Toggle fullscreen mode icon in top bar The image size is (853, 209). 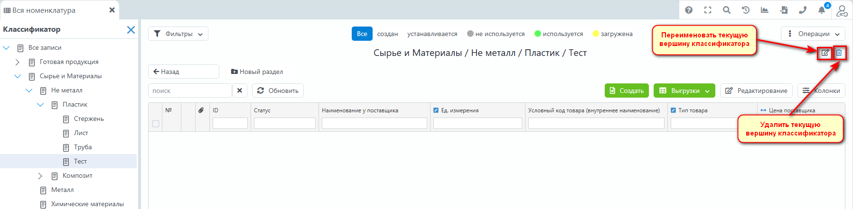tap(708, 10)
